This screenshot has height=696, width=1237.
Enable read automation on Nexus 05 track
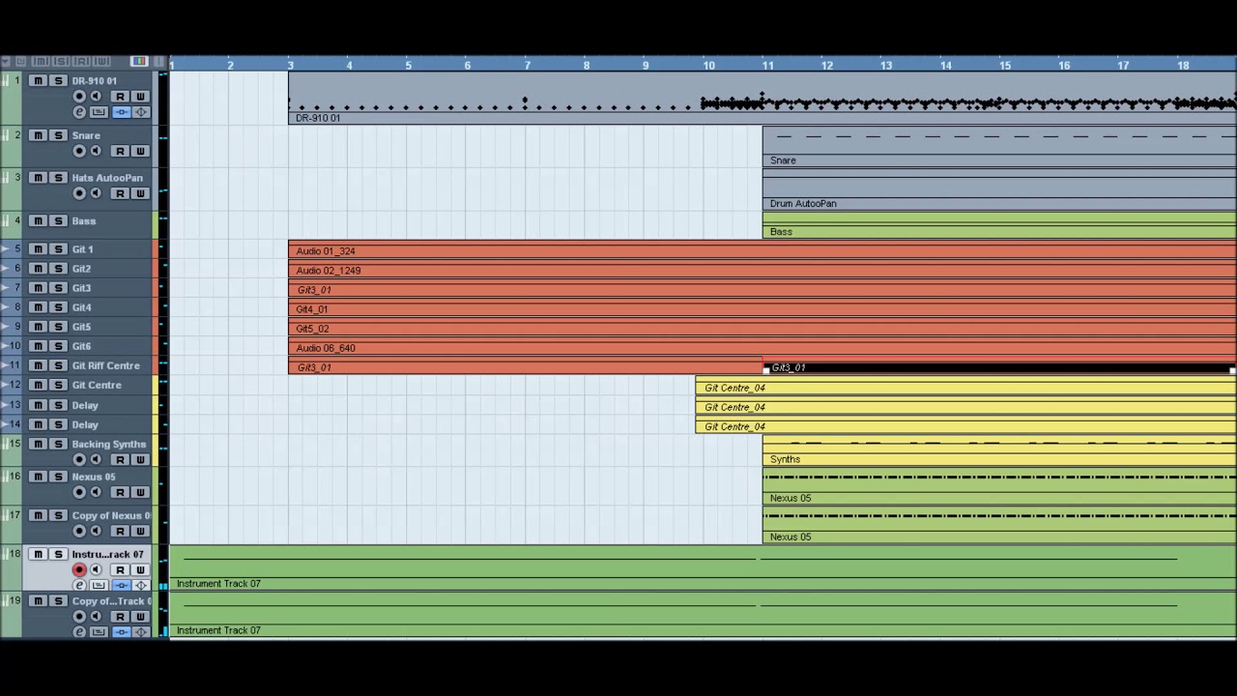120,492
